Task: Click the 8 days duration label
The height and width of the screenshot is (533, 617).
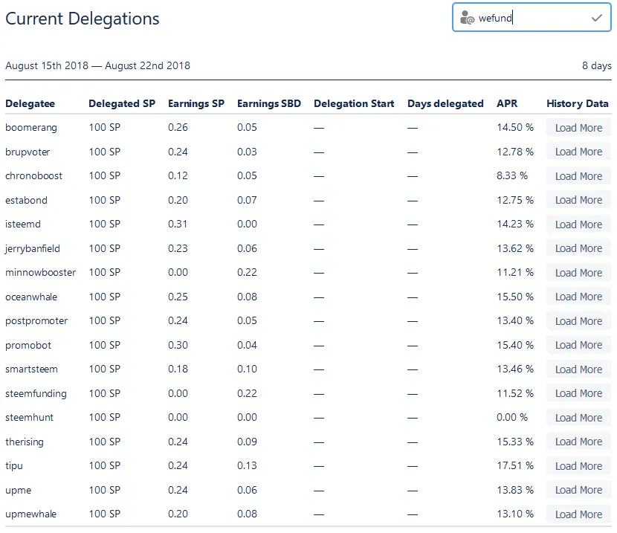Action: [596, 65]
